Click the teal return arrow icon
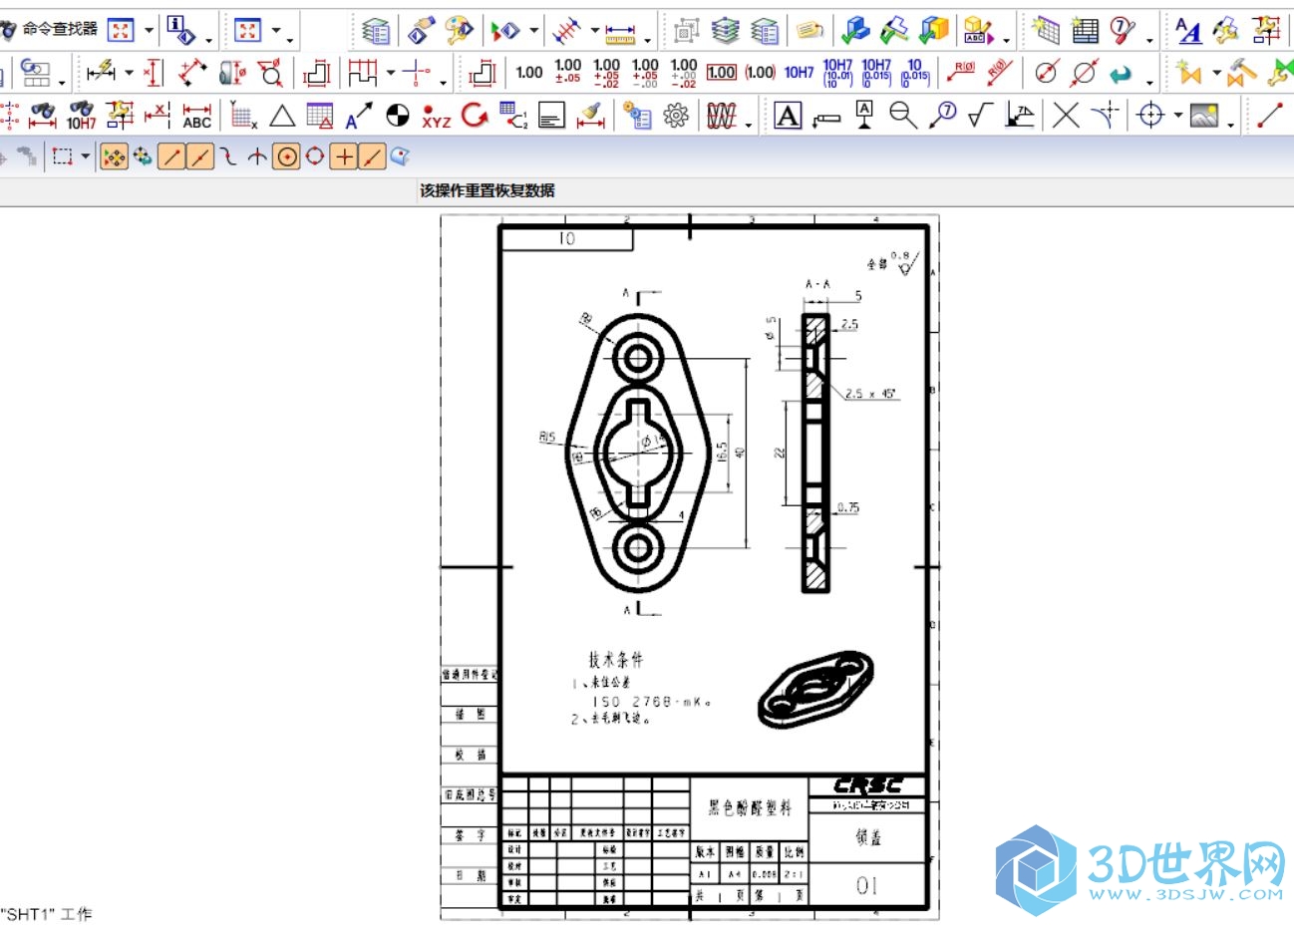 point(1122,73)
